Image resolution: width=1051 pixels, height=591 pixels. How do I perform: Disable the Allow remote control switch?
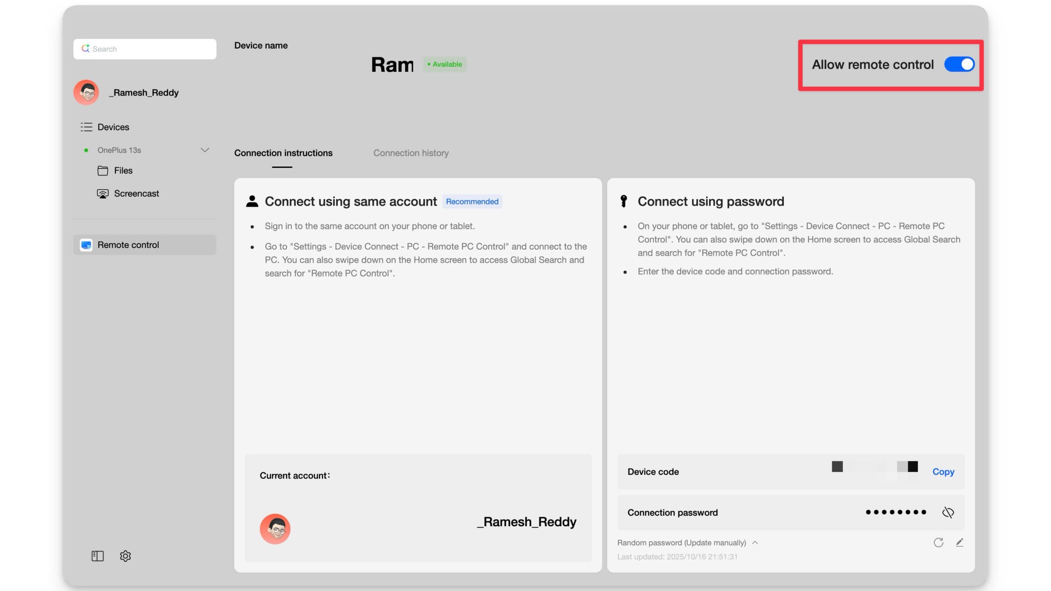[x=959, y=64]
